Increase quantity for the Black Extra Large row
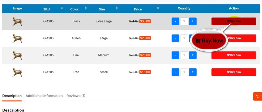262x112 pixels. coord(193,21)
